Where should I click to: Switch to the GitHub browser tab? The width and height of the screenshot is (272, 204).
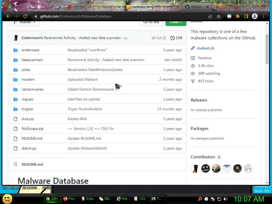pos(196,7)
